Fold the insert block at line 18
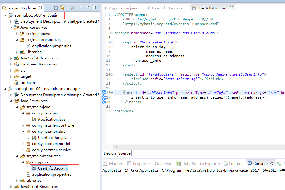This screenshot has width=285, height=190. point(112,92)
